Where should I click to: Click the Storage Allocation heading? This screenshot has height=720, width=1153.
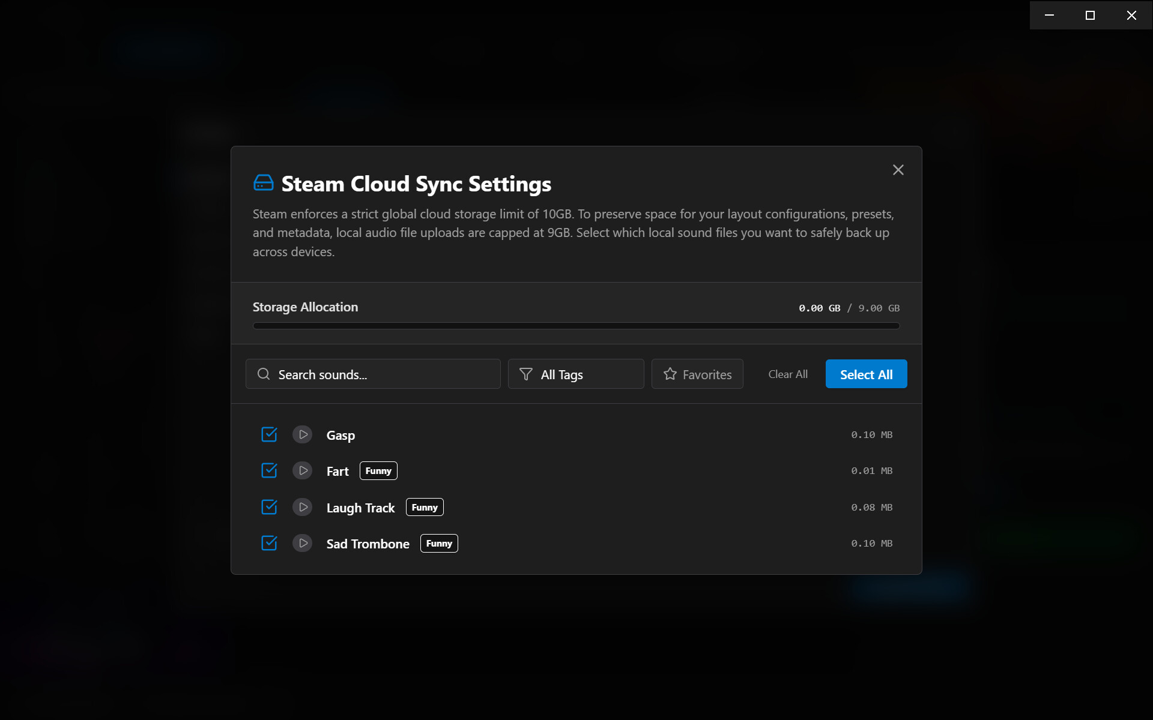tap(305, 307)
